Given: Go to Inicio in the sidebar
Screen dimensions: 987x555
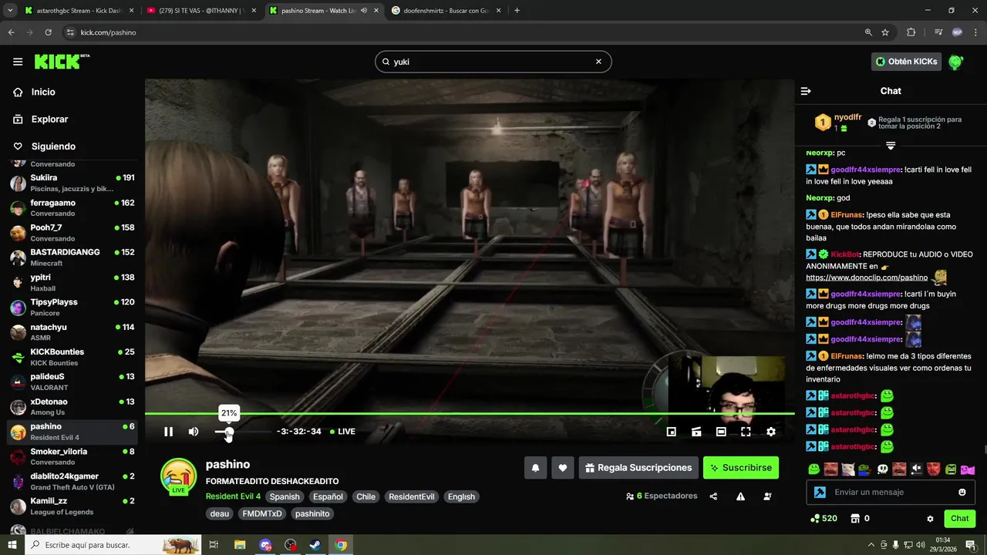Looking at the screenshot, I should [x=43, y=92].
